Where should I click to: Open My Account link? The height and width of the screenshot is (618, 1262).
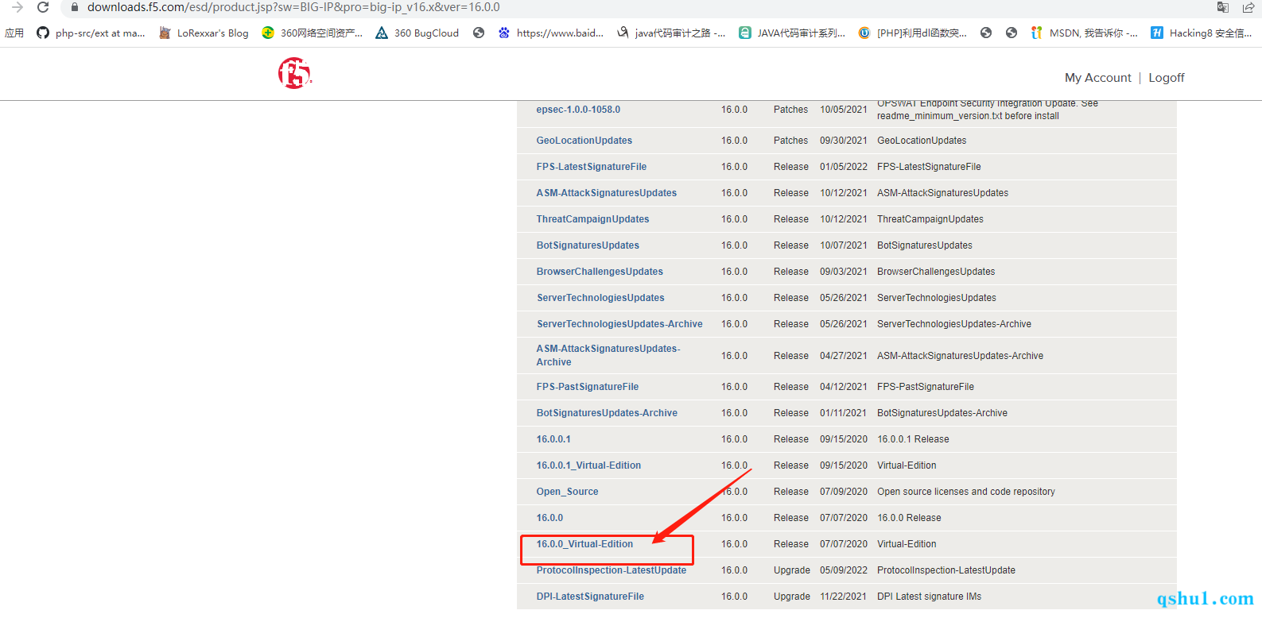pos(1097,78)
